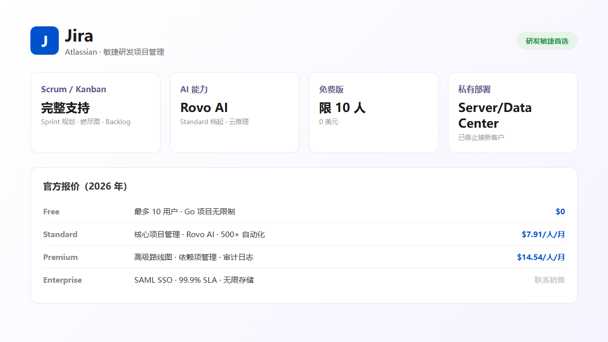Select the Free plan name
Image resolution: width=608 pixels, height=342 pixels.
pos(51,212)
